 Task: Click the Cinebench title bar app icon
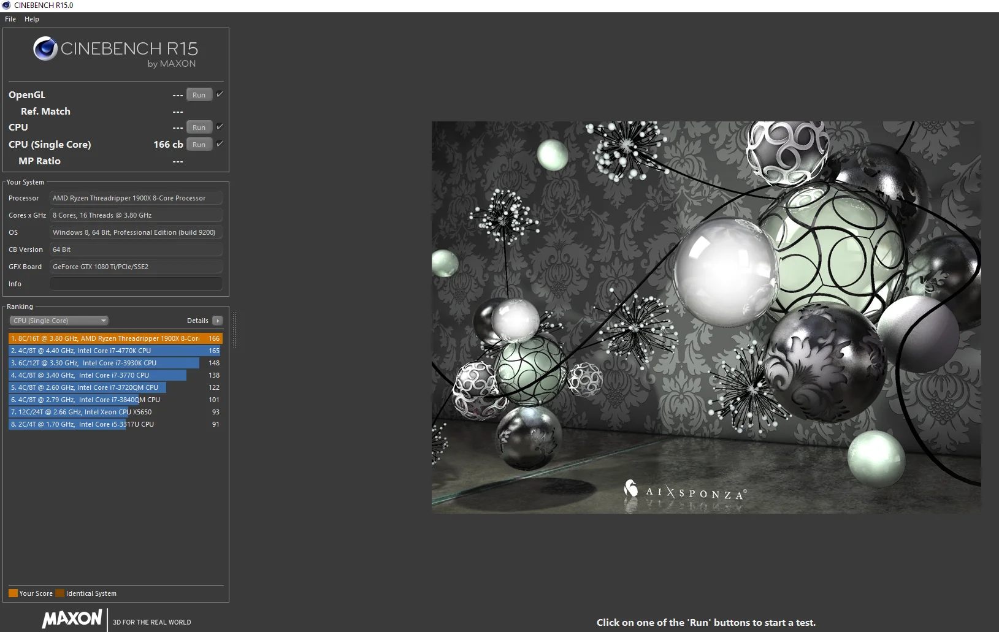click(x=6, y=6)
